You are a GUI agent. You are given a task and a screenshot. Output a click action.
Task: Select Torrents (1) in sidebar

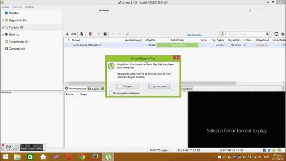click(x=16, y=27)
